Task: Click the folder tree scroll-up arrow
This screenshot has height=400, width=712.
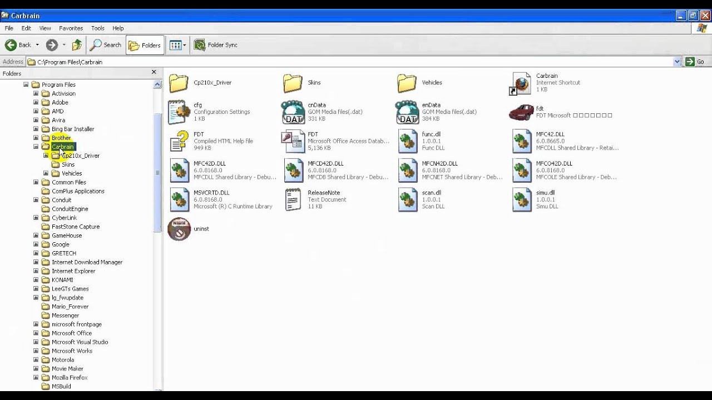Action: pyautogui.click(x=157, y=84)
